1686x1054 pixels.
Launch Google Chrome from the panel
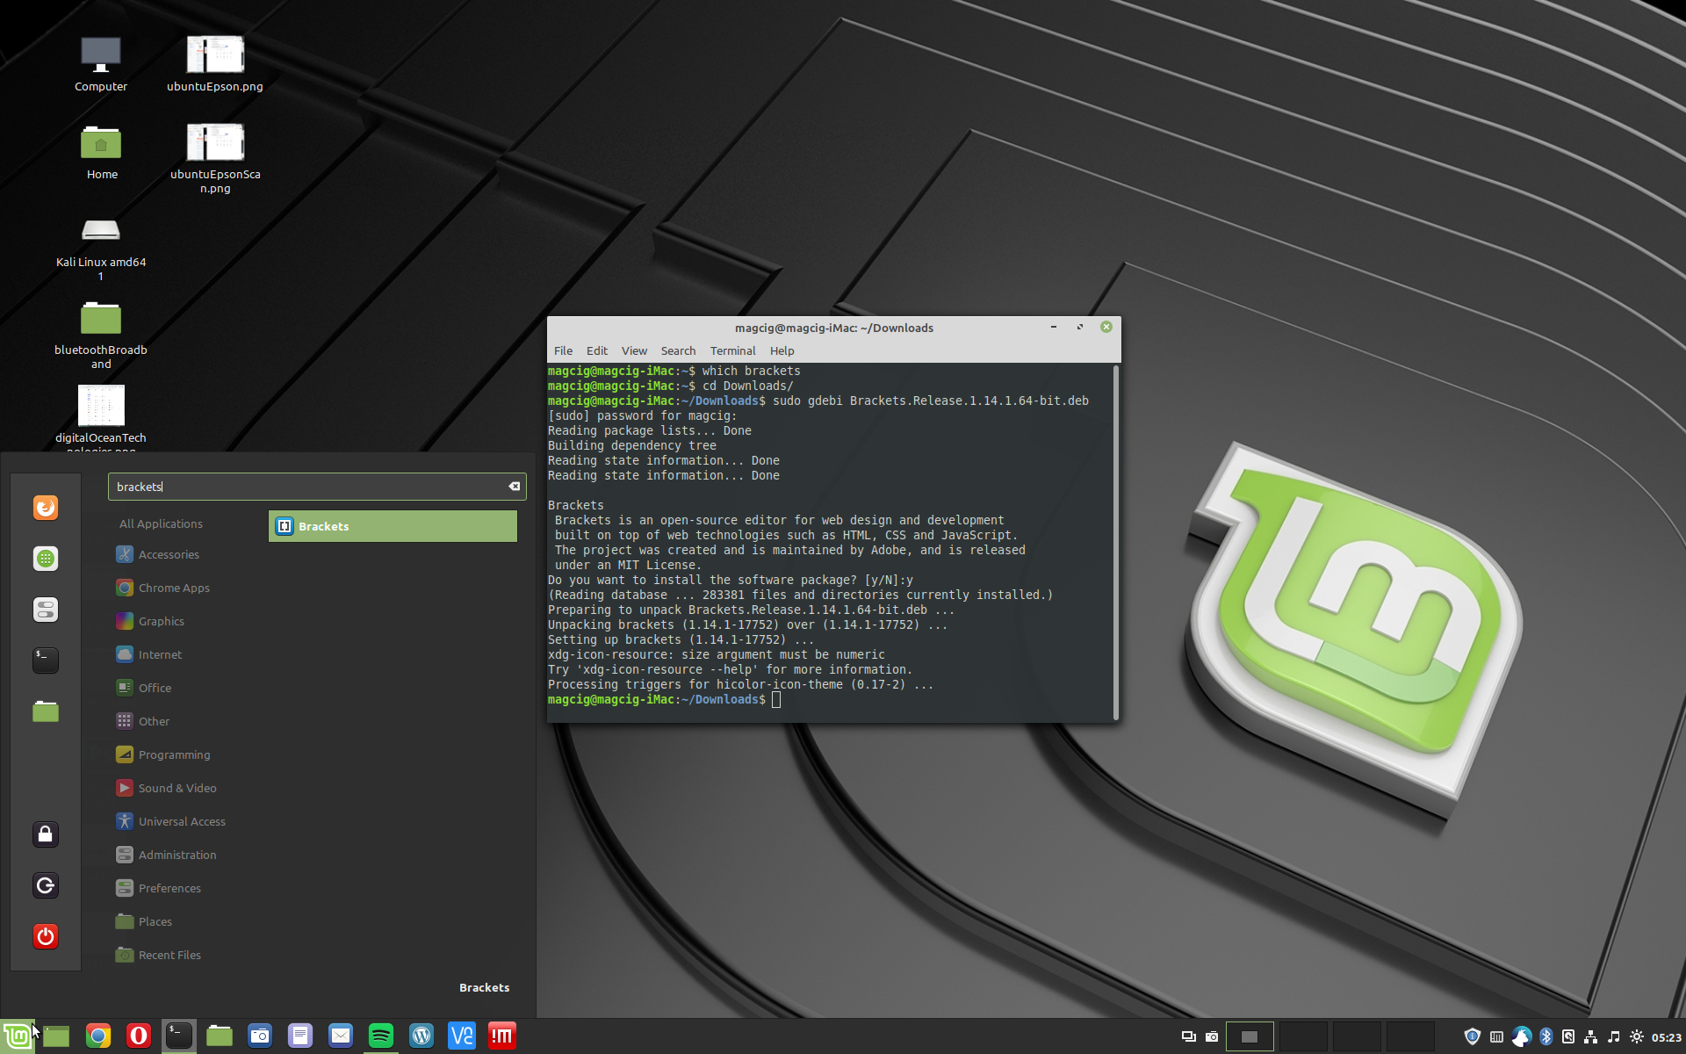98,1036
